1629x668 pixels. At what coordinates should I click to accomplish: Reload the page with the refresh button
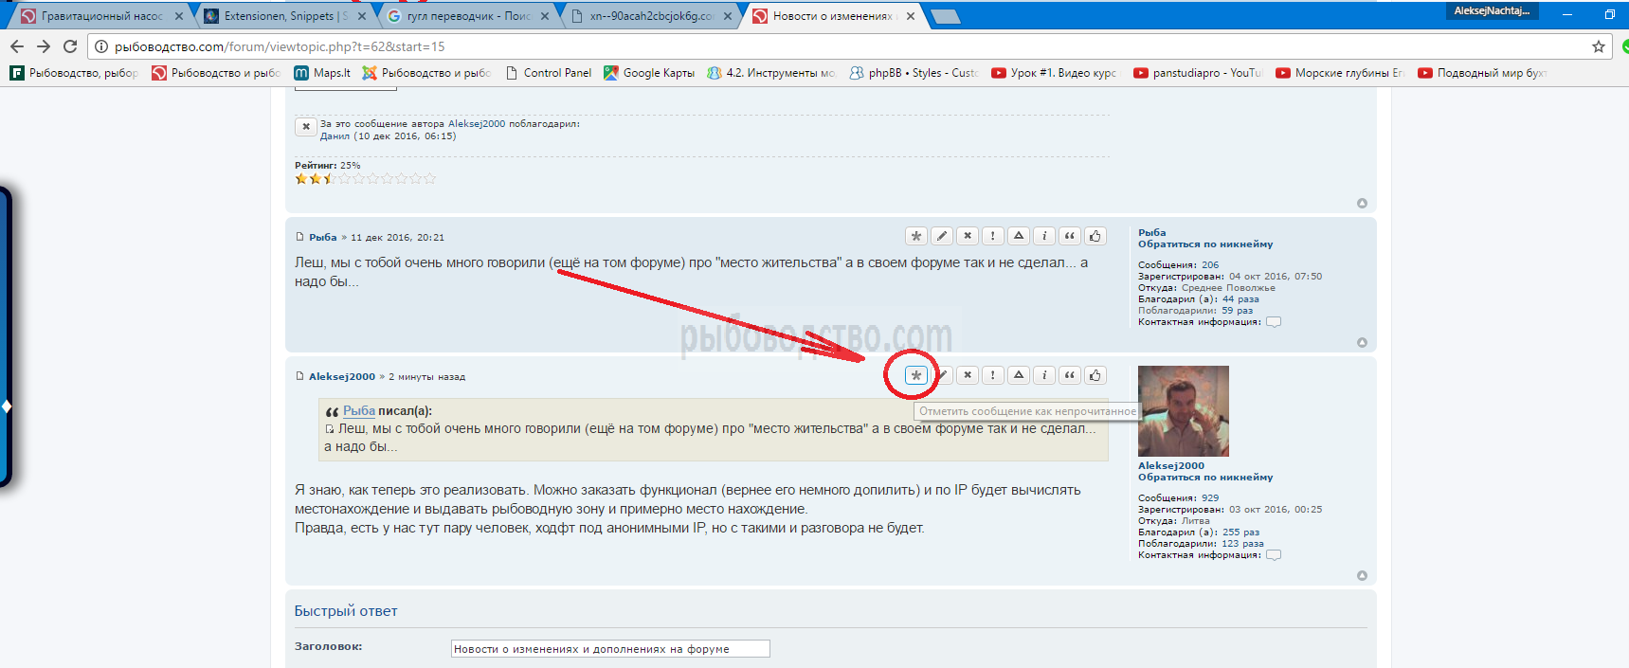70,46
